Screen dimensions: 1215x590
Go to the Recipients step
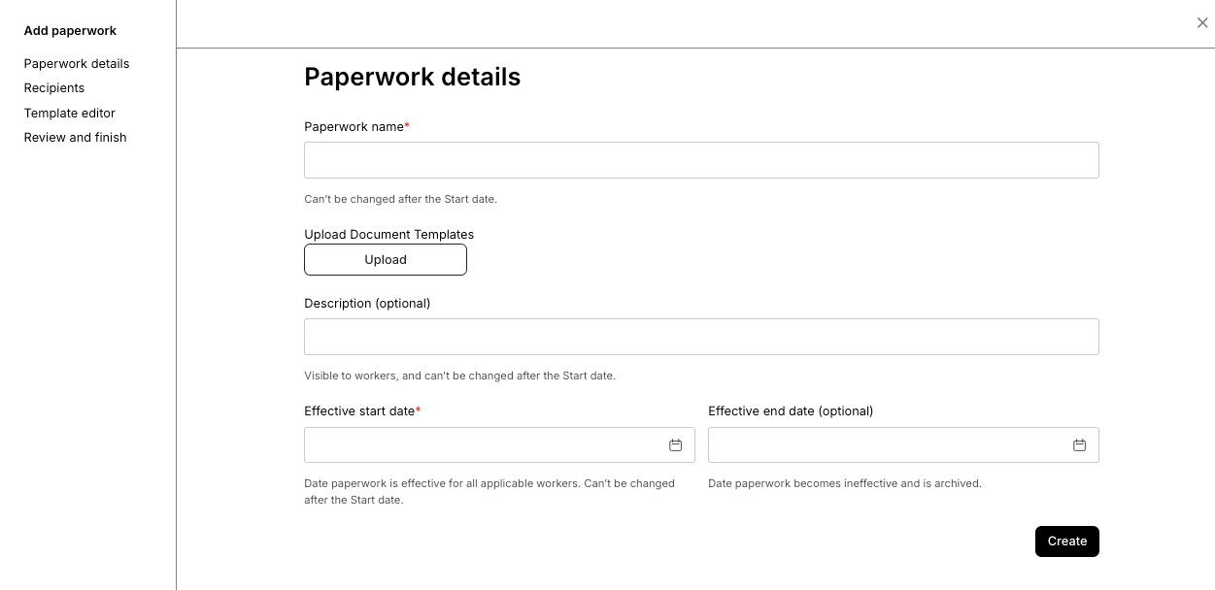point(54,87)
